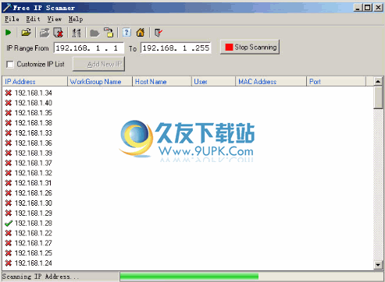Click the Scanning IP Address status text

[41, 277]
